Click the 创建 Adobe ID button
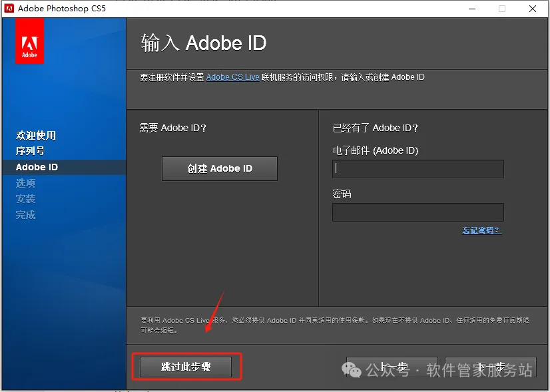 pyautogui.click(x=220, y=168)
